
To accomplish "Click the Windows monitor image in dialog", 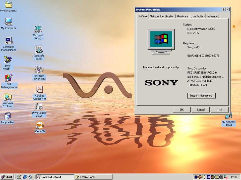I will tap(161, 42).
